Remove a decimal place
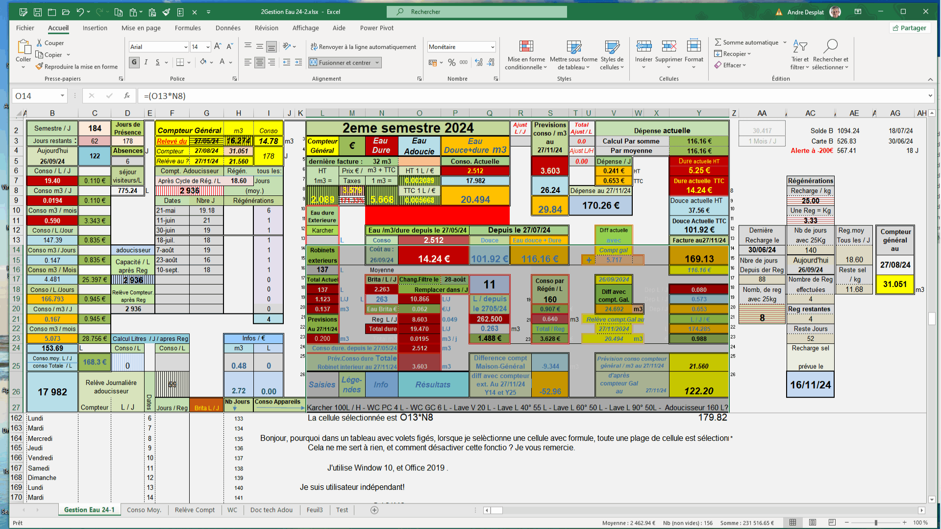 coord(491,62)
